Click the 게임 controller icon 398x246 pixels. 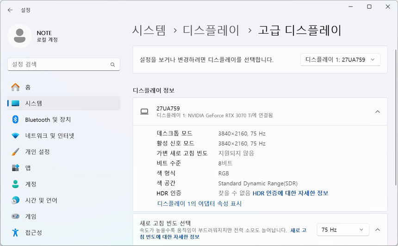click(15, 216)
